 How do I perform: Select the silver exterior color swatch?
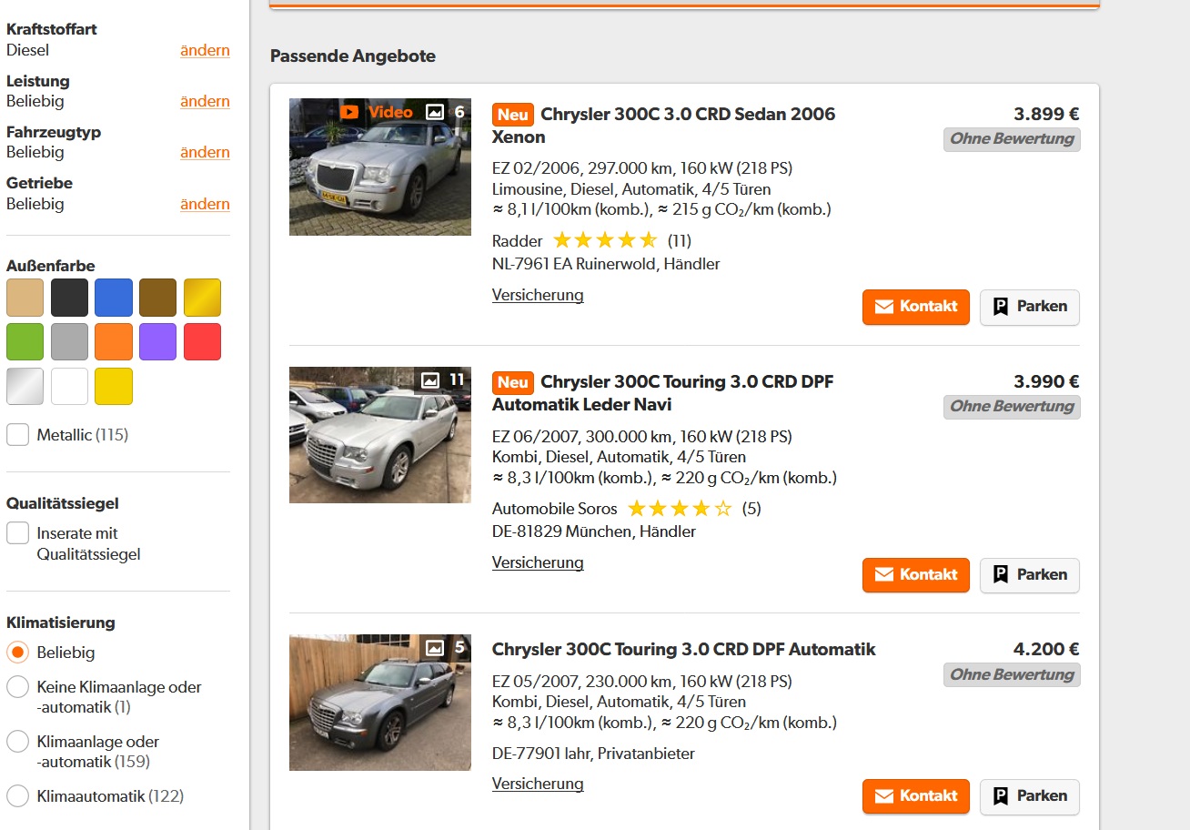click(25, 386)
